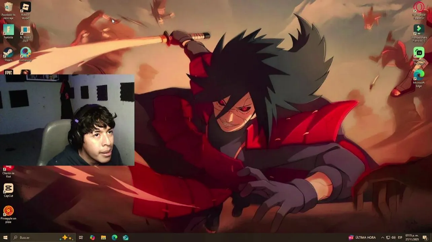This screenshot has width=432, height=242.
Task: Open the Streamlabs Desktop shortcut
Action: point(419,56)
